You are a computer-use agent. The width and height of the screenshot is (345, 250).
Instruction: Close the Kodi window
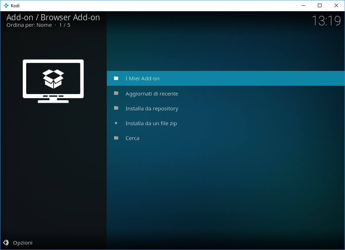point(336,5)
